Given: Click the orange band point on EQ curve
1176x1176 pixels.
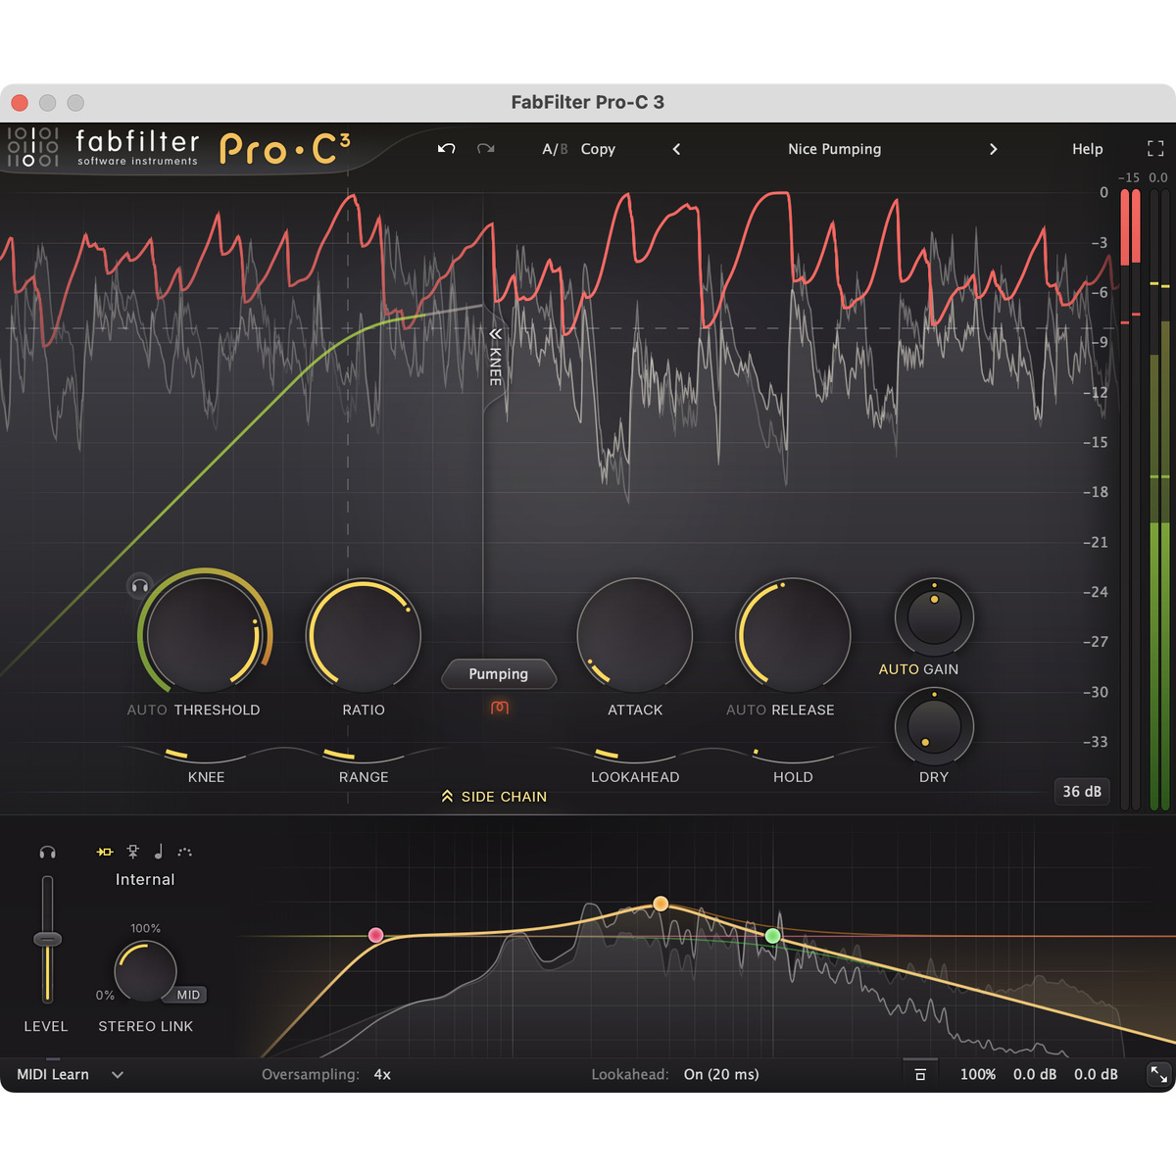Looking at the screenshot, I should coord(661,904).
